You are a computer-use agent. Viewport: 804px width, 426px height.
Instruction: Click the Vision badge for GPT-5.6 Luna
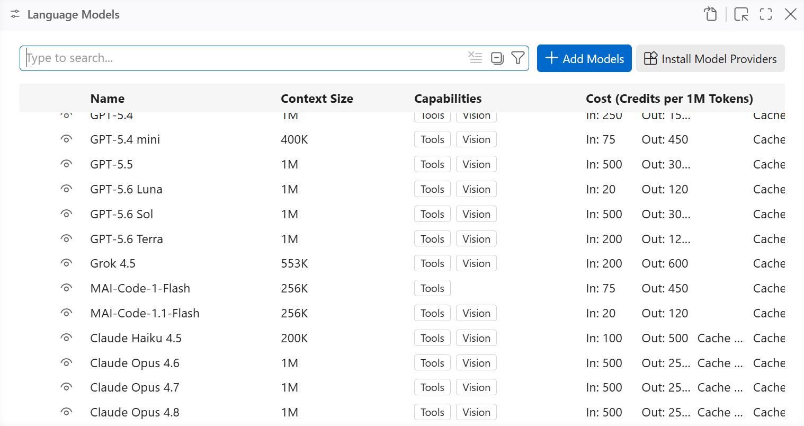point(476,189)
